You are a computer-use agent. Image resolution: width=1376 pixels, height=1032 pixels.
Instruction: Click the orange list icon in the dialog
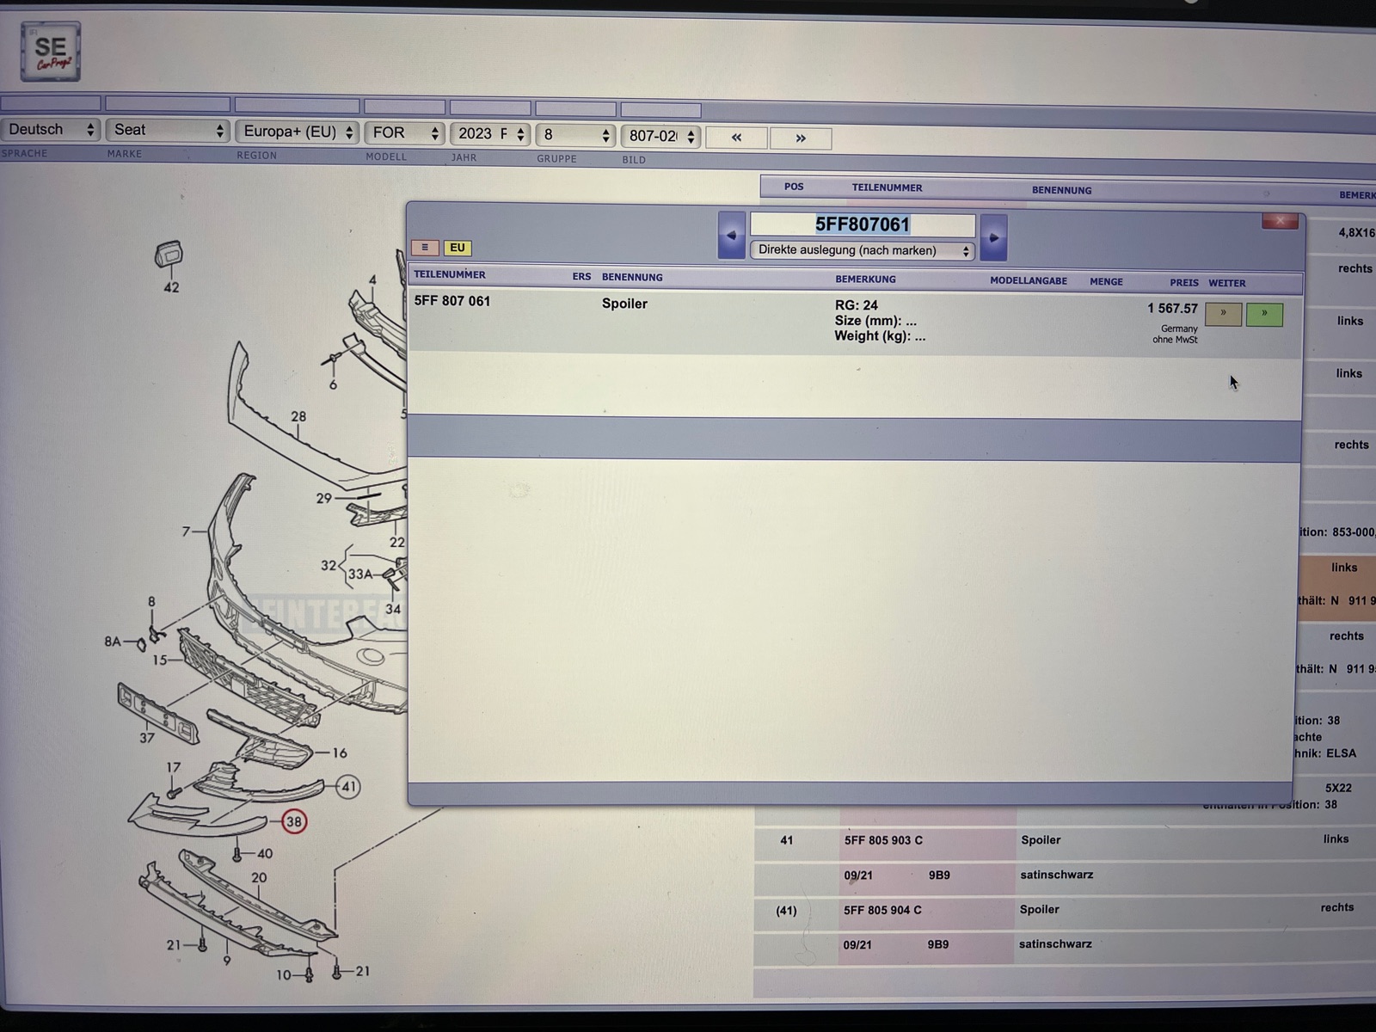(425, 248)
